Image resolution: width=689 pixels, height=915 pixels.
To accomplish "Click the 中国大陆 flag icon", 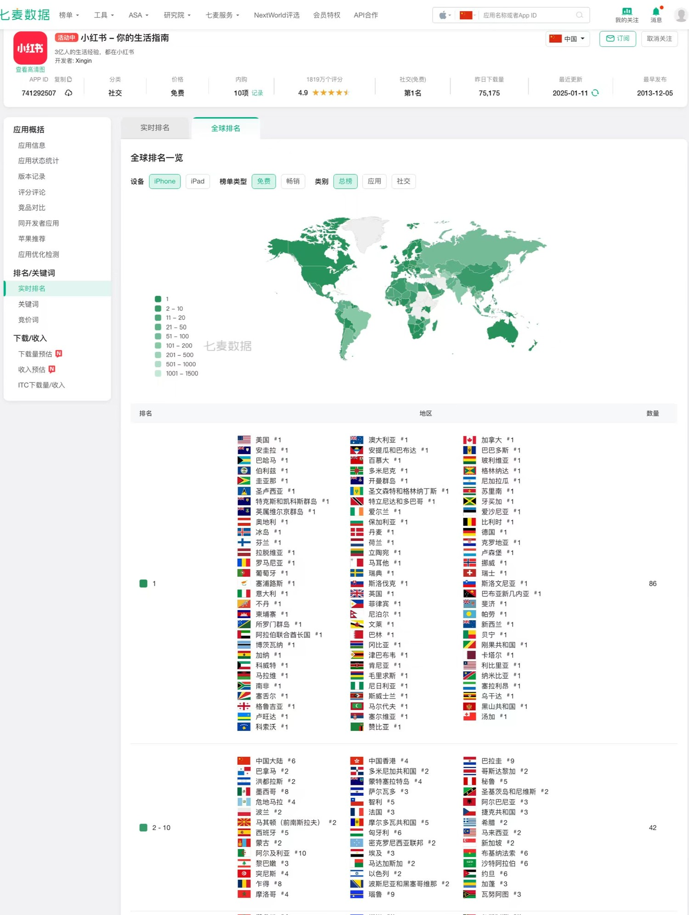I will coord(244,761).
